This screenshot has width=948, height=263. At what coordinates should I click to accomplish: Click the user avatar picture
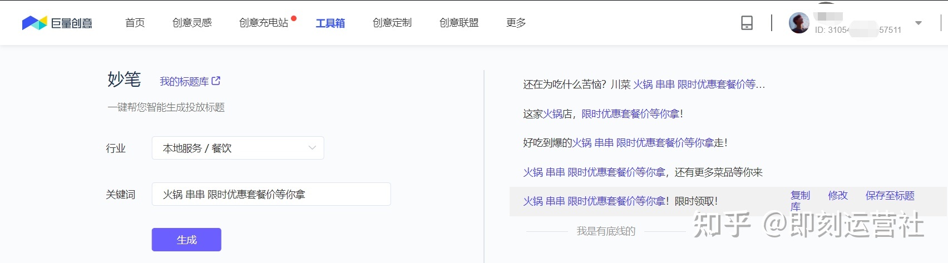(x=799, y=23)
